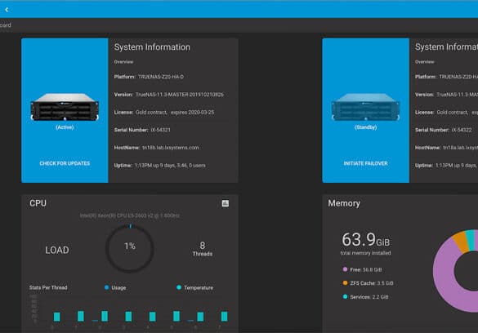Click the serial number iX-54322
The width and height of the screenshot is (478, 333).
pos(462,130)
